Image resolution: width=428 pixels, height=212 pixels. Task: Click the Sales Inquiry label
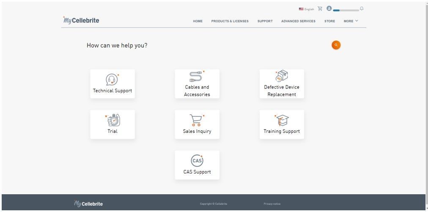pyautogui.click(x=197, y=132)
